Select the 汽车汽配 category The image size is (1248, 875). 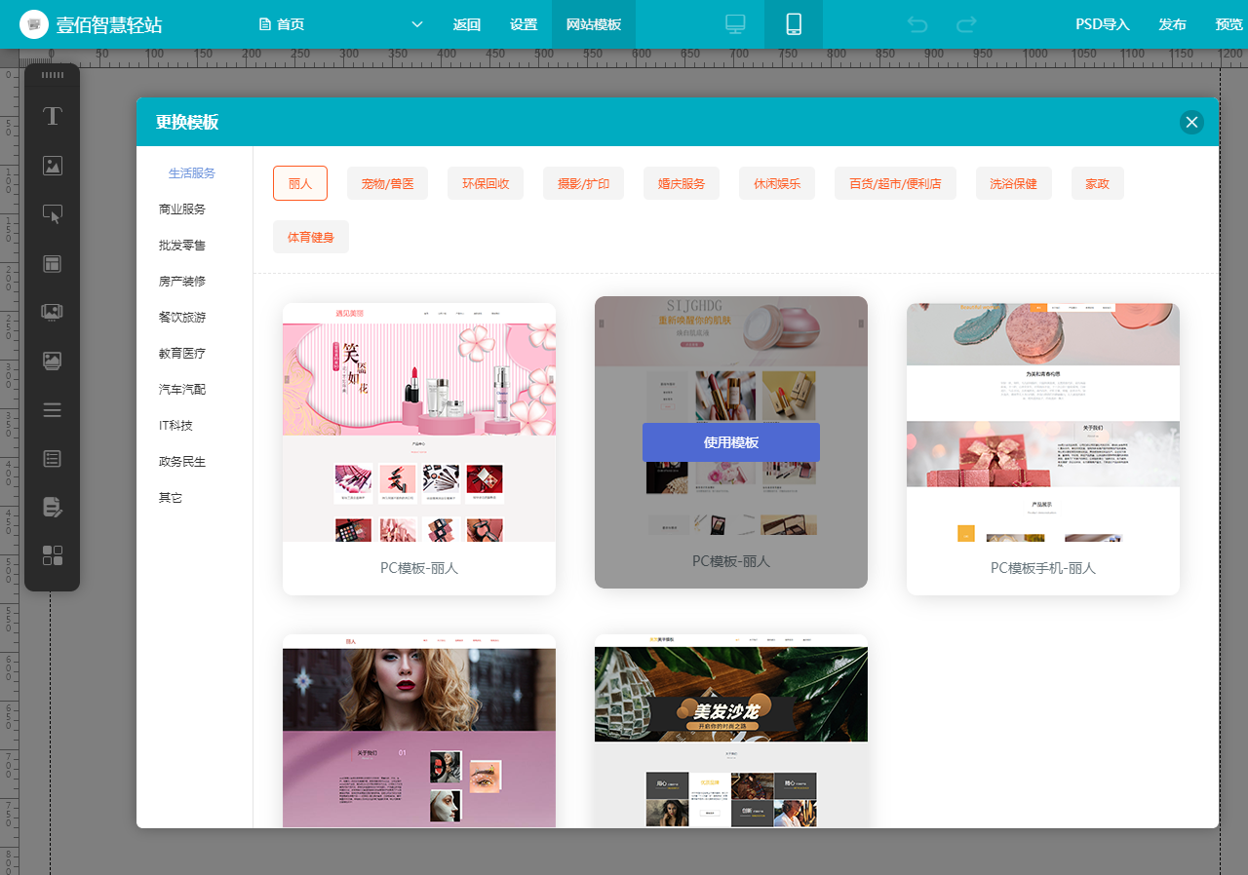[x=182, y=390]
